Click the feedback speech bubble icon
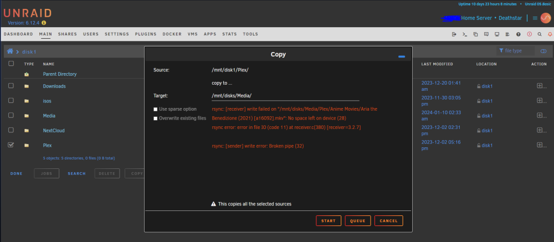 tap(486, 34)
